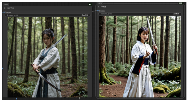
Task: Click the ComfyUI value in the NOPAG node
Action: [85, 15]
